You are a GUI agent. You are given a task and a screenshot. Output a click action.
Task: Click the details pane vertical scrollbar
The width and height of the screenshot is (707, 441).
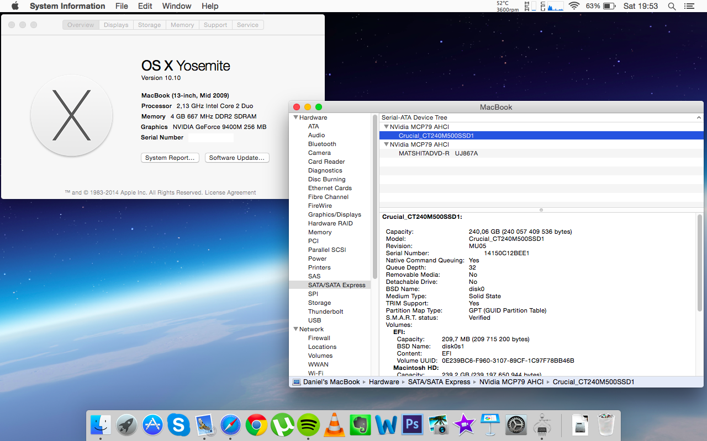coord(700,263)
